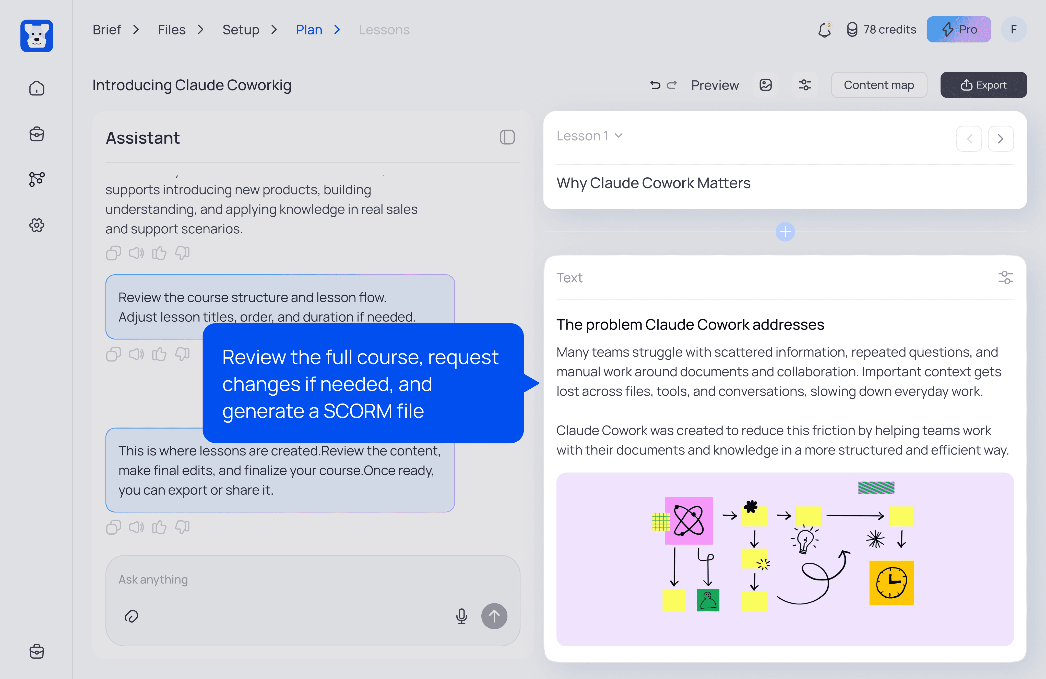Click the home icon in the sidebar

(x=37, y=88)
